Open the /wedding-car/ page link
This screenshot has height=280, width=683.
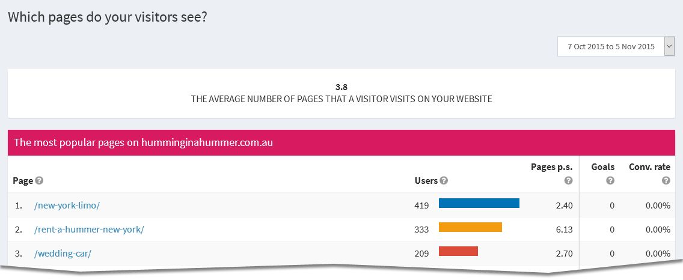coord(63,254)
